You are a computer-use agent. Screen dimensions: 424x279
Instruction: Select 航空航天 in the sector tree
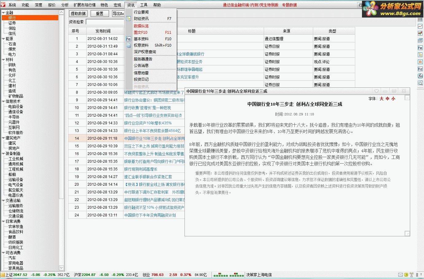point(16,190)
